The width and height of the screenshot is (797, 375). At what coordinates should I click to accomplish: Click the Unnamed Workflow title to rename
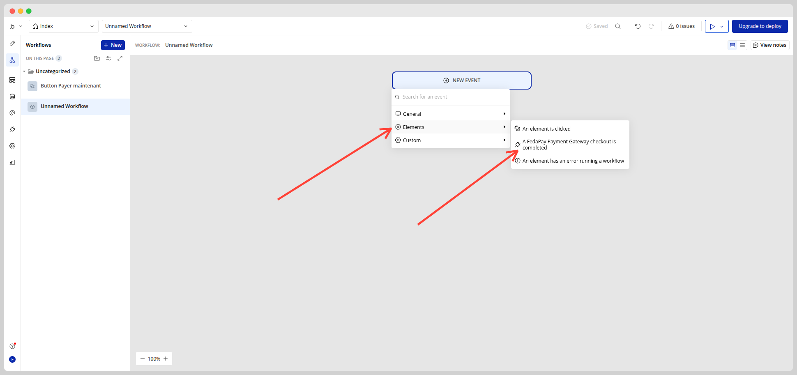pos(189,45)
